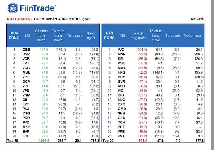Select the GEE ticker in the buy table
This screenshot has height=150, width=214.
(26, 50)
